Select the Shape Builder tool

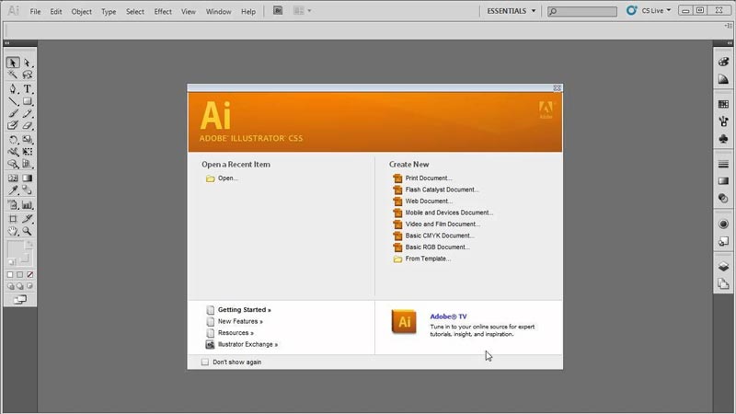click(13, 164)
